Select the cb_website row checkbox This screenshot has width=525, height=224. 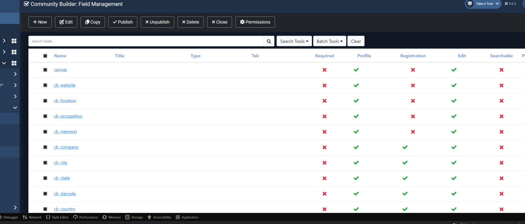pos(45,85)
